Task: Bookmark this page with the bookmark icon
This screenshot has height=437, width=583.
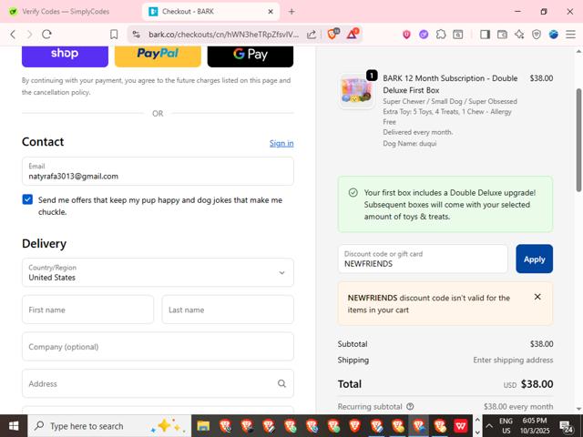Action: coord(114,35)
